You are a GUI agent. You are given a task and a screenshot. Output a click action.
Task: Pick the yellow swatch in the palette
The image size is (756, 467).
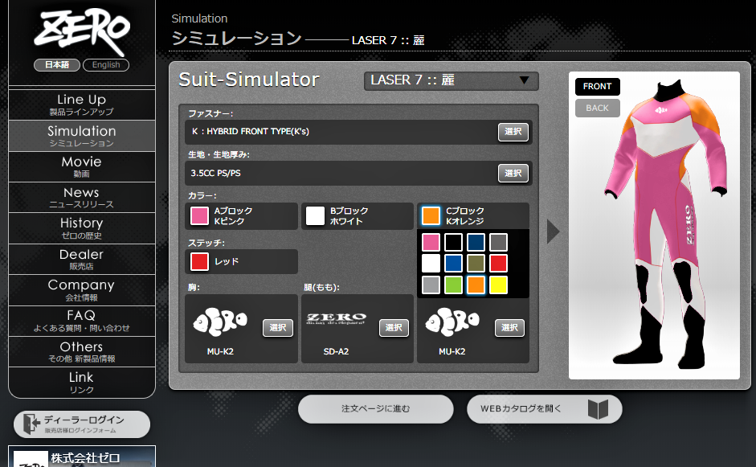point(499,285)
